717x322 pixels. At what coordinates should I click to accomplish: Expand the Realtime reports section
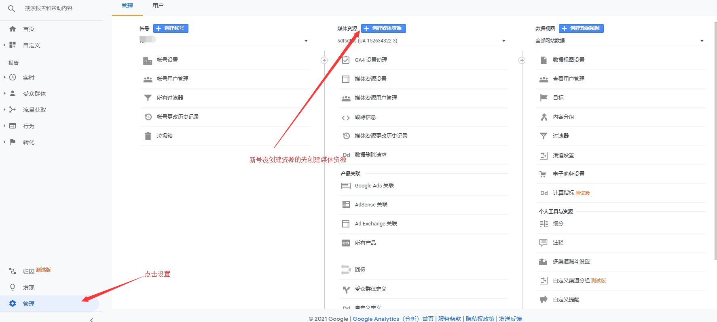point(4,78)
